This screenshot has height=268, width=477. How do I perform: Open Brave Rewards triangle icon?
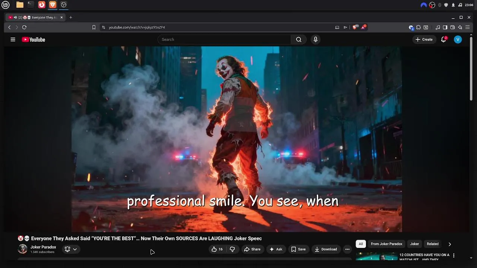point(363,27)
